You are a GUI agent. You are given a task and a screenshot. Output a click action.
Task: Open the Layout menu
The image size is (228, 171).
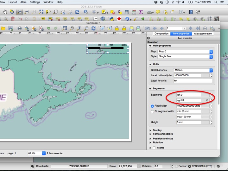coord(13,2)
